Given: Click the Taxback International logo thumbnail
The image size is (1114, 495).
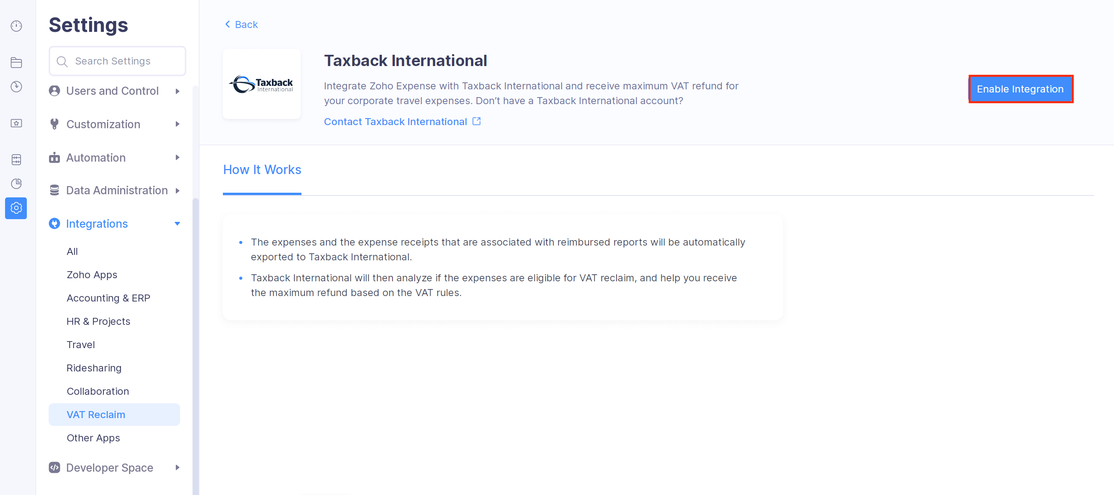Looking at the screenshot, I should [262, 84].
